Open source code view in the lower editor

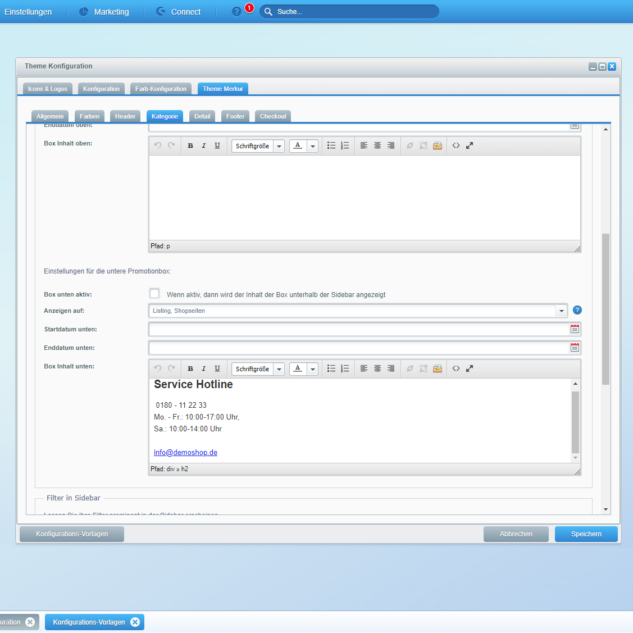pos(456,368)
